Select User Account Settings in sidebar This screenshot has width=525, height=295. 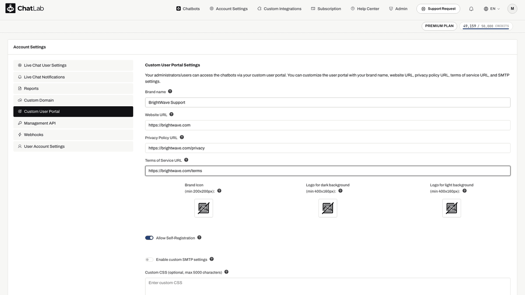73,146
